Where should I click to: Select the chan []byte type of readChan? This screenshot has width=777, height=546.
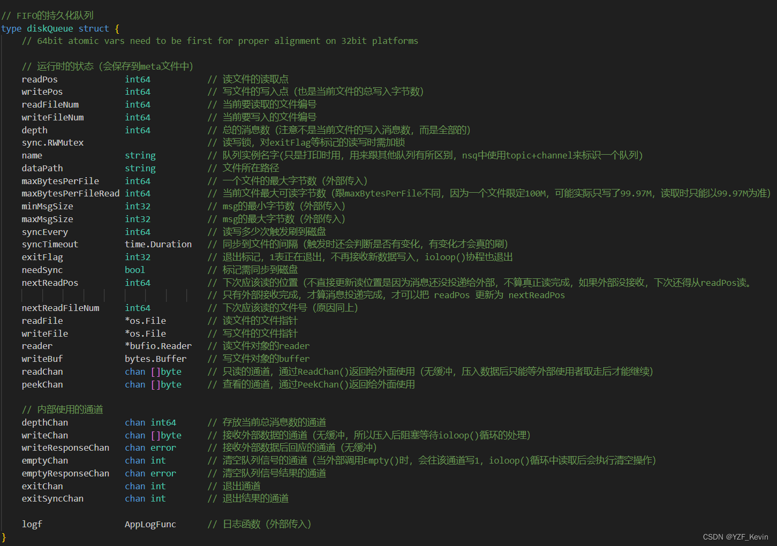point(153,371)
